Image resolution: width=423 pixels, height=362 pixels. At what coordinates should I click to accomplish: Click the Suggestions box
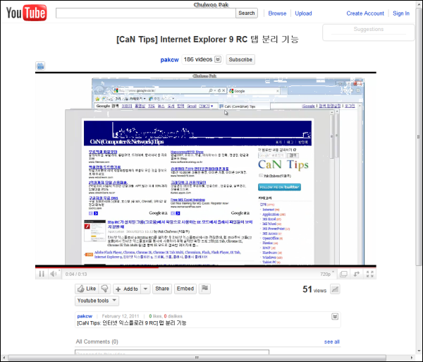(368, 32)
